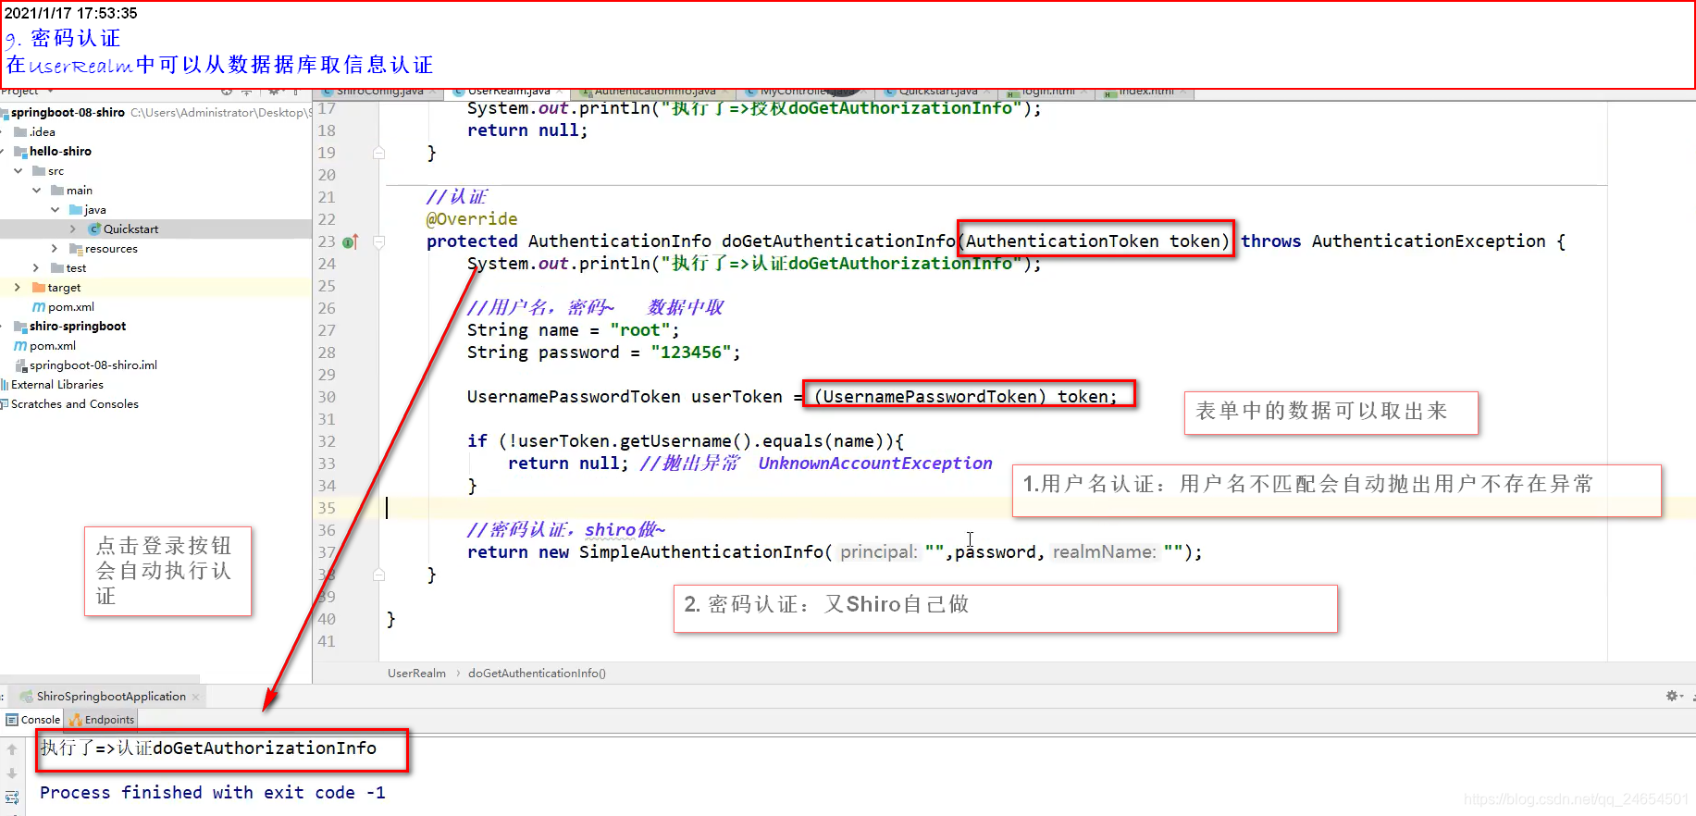
Task: Open the ShiroConfig.java editor tab
Action: pyautogui.click(x=379, y=92)
